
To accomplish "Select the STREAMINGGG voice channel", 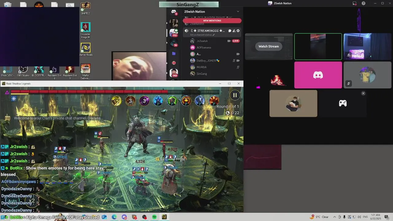I will coord(212,32).
